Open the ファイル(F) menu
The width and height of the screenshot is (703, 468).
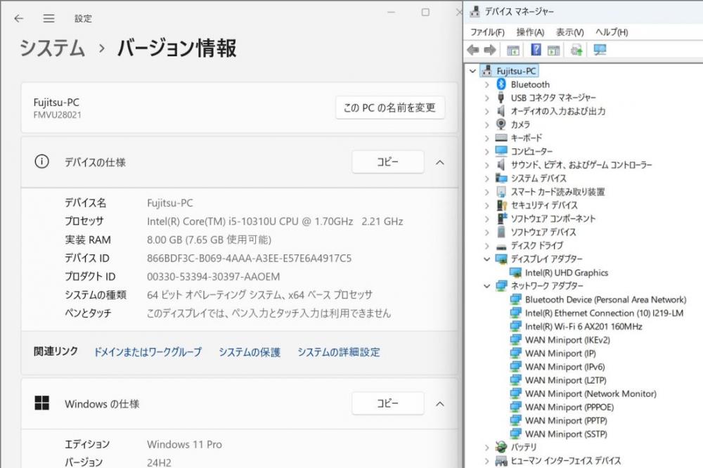487,32
